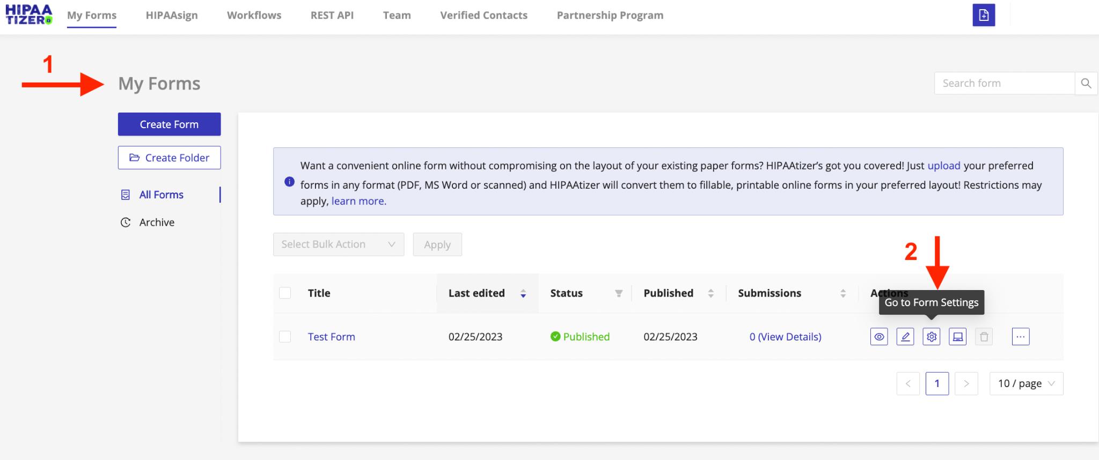
Task: Open the Select Bulk Action dropdown
Action: [338, 244]
